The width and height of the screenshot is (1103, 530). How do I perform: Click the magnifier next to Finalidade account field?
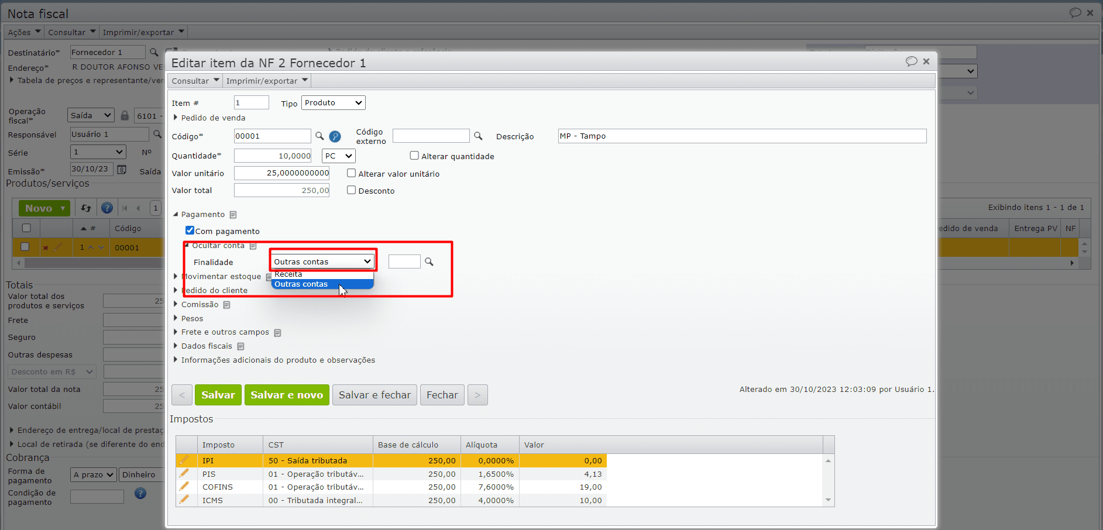[x=429, y=261]
